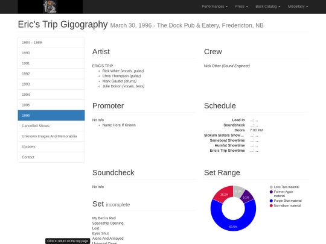Image resolution: width=326 pixels, height=244 pixels.
Task: Open Cancelled Shows page
Action: 51,126
